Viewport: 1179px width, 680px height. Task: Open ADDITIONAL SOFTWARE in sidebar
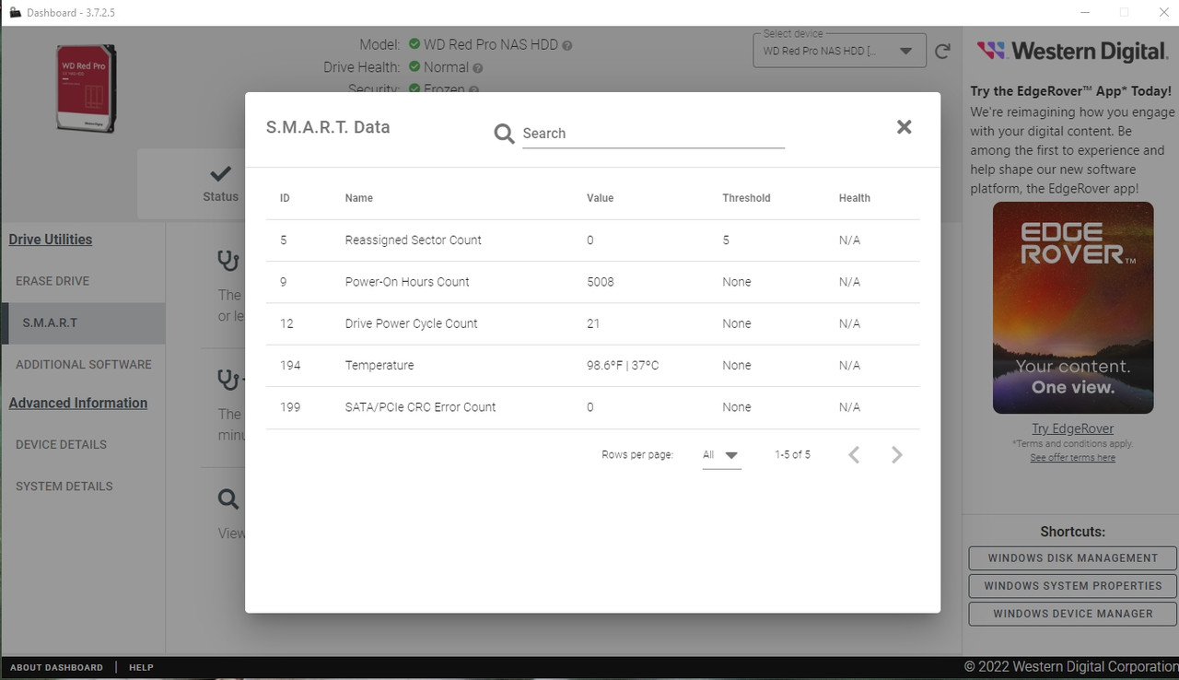pyautogui.click(x=84, y=365)
